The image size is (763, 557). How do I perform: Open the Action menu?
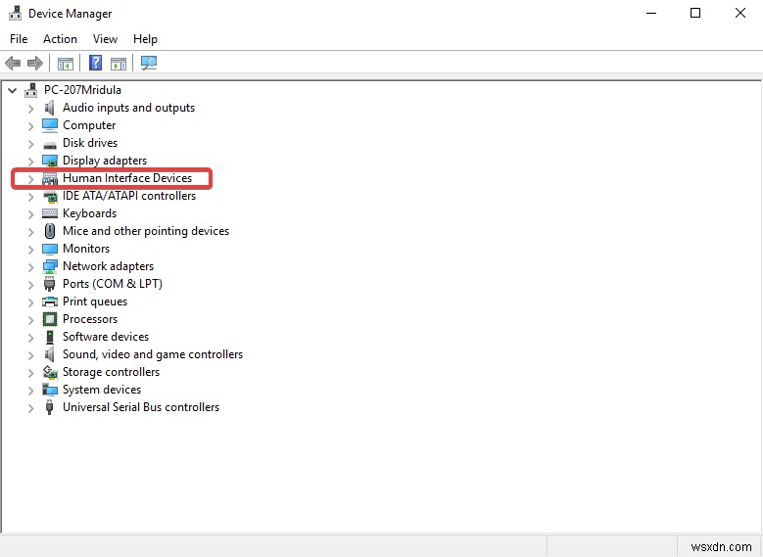60,39
